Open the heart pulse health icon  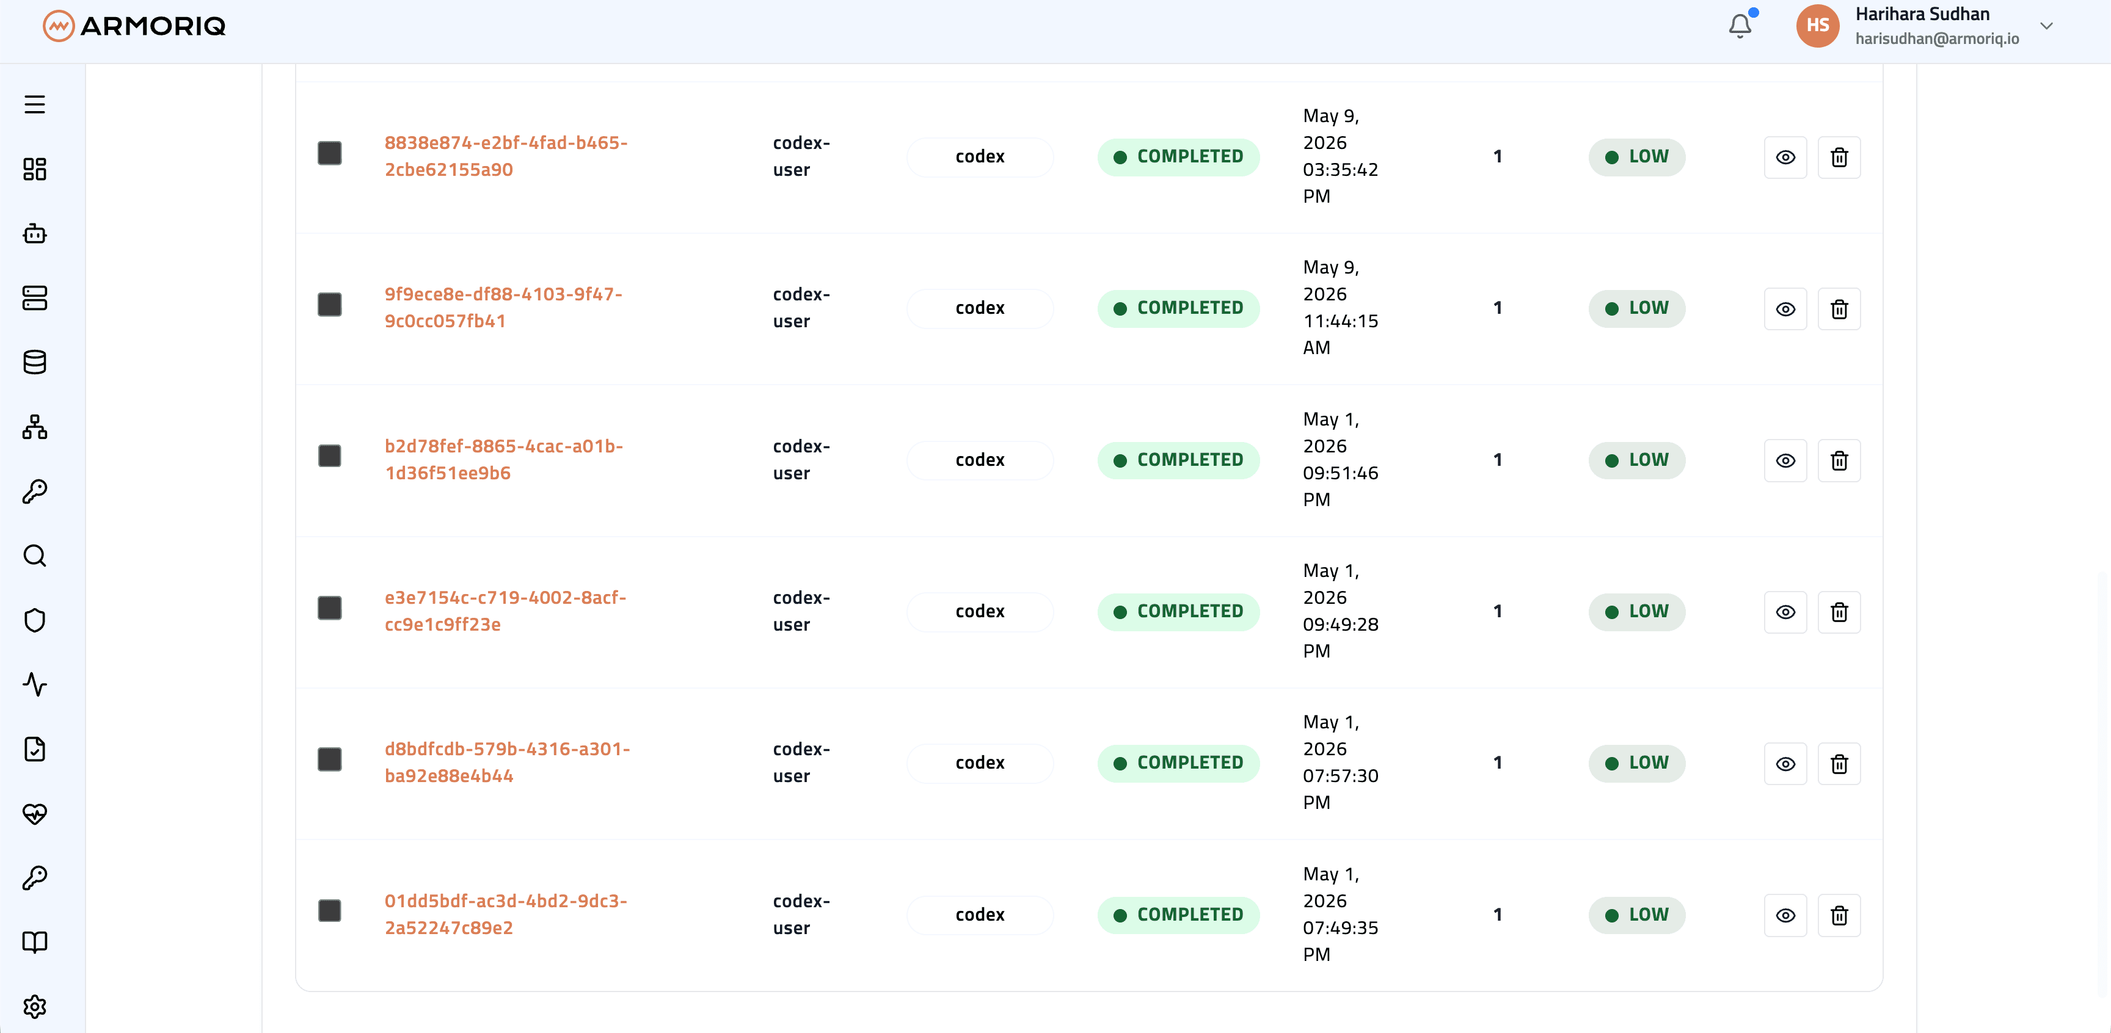[x=34, y=813]
